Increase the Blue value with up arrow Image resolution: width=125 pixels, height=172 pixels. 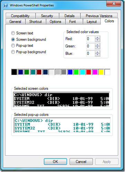point(97,52)
